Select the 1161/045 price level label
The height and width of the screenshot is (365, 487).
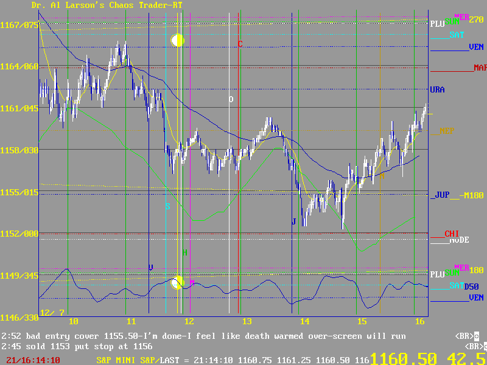click(x=19, y=108)
